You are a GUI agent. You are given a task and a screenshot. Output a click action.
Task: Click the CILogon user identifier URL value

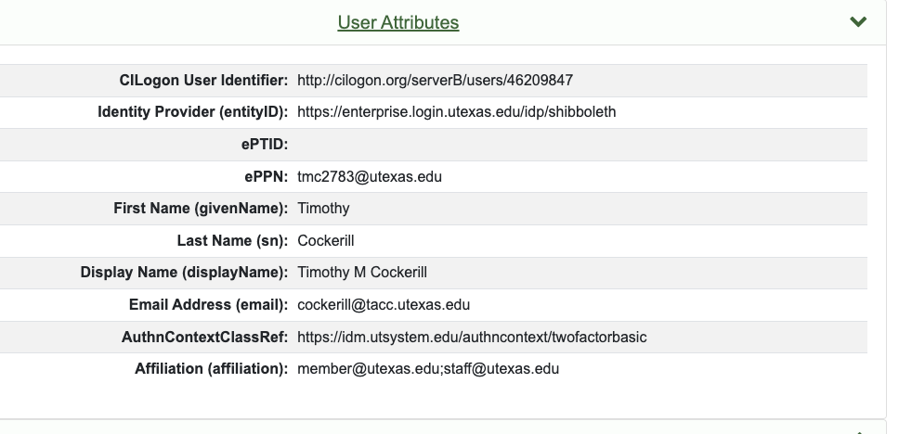point(441,81)
